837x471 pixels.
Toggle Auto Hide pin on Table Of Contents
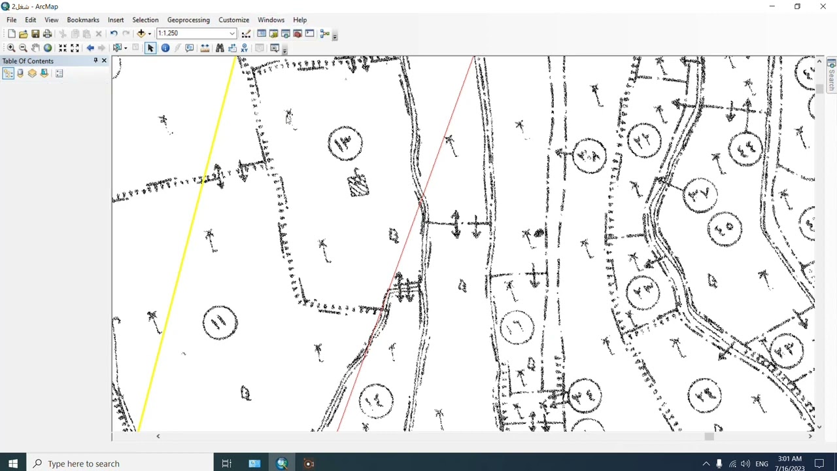95,61
